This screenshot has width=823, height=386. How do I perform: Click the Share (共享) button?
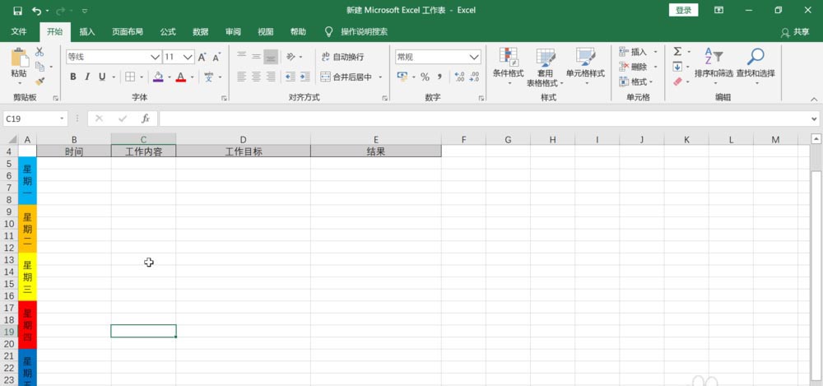[x=795, y=32]
